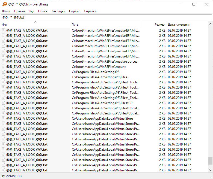Click file icon of the Files\GP row

(3, 103)
